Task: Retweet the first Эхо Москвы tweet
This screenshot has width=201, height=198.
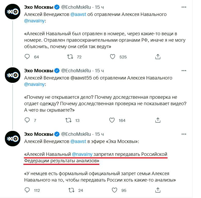Action: tap(70, 57)
